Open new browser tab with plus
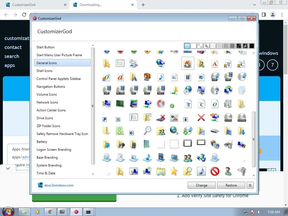 [x=143, y=5]
